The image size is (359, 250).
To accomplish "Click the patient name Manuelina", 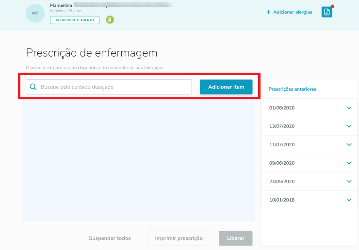I will [x=61, y=5].
